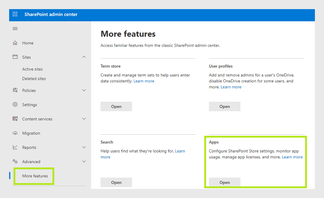Select Active sites in the sidebar

(x=32, y=69)
